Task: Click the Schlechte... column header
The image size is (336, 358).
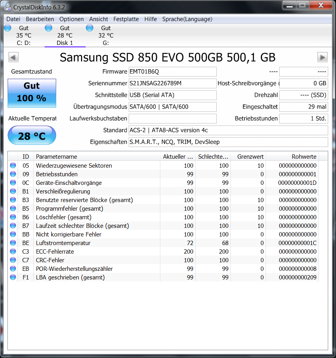Action: [x=213, y=157]
